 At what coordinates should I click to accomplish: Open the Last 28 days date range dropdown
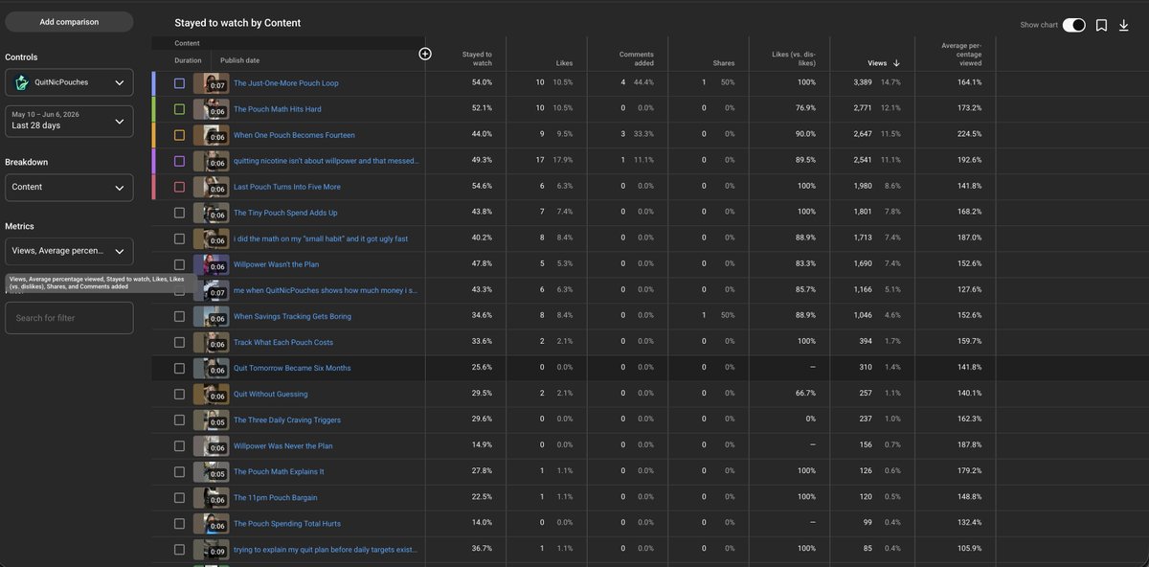(69, 121)
